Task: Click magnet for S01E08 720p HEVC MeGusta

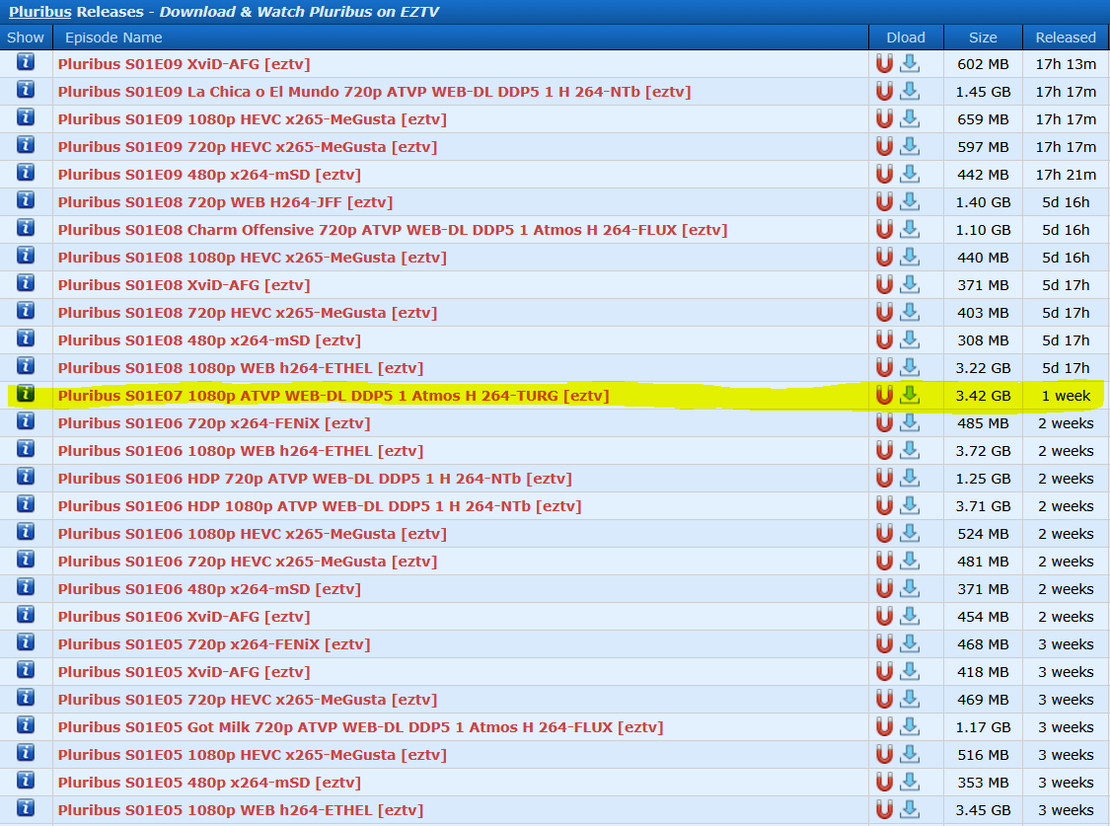Action: coord(884,312)
